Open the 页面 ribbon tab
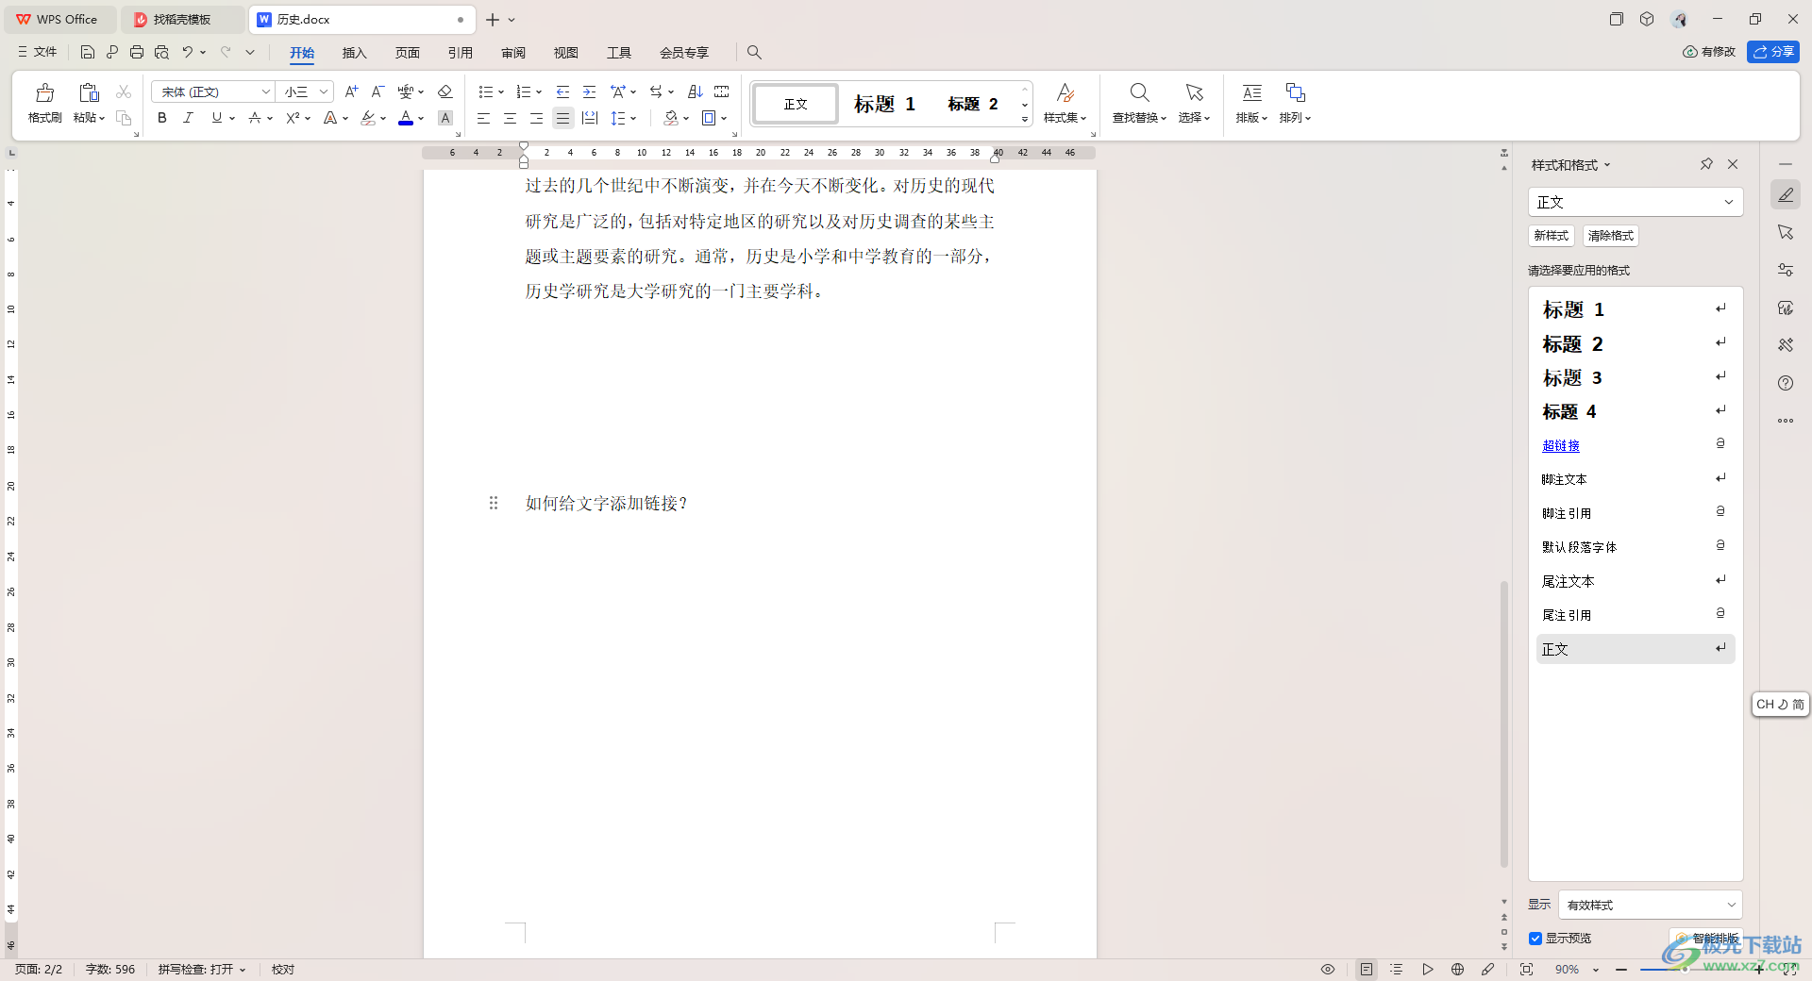Viewport: 1812px width, 981px height. pos(408,53)
